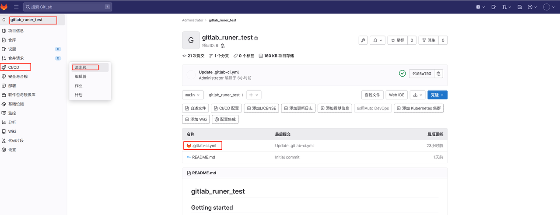This screenshot has height=215, width=560.
Task: Copy commit SHA 9105a703
Action: click(x=439, y=74)
